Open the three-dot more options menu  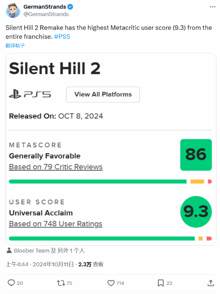212,7
